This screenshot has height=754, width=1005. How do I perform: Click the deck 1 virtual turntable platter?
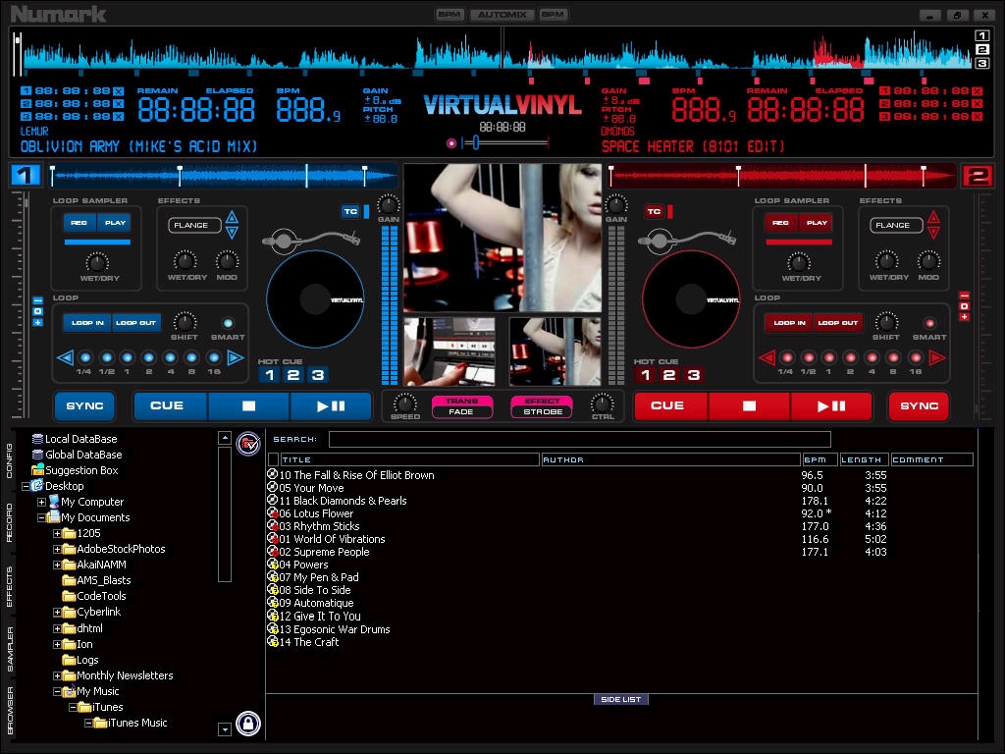coord(315,298)
